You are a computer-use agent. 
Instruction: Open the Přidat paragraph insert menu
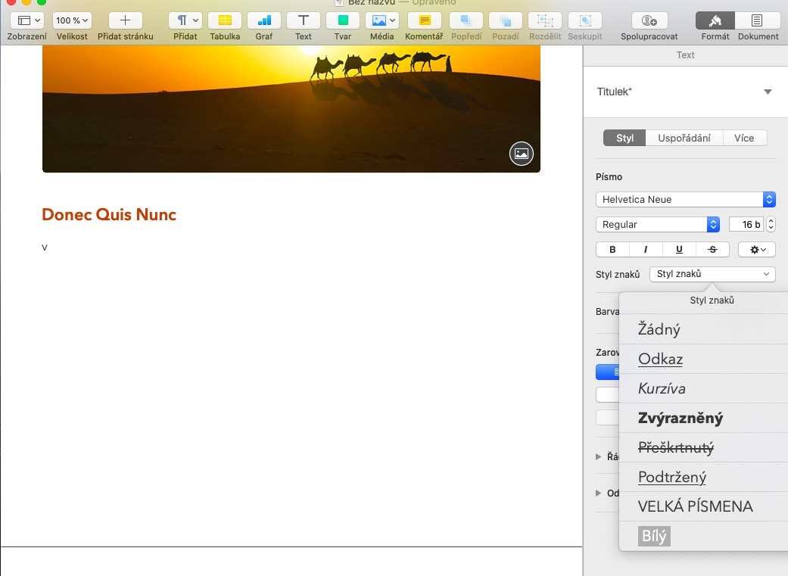[185, 20]
